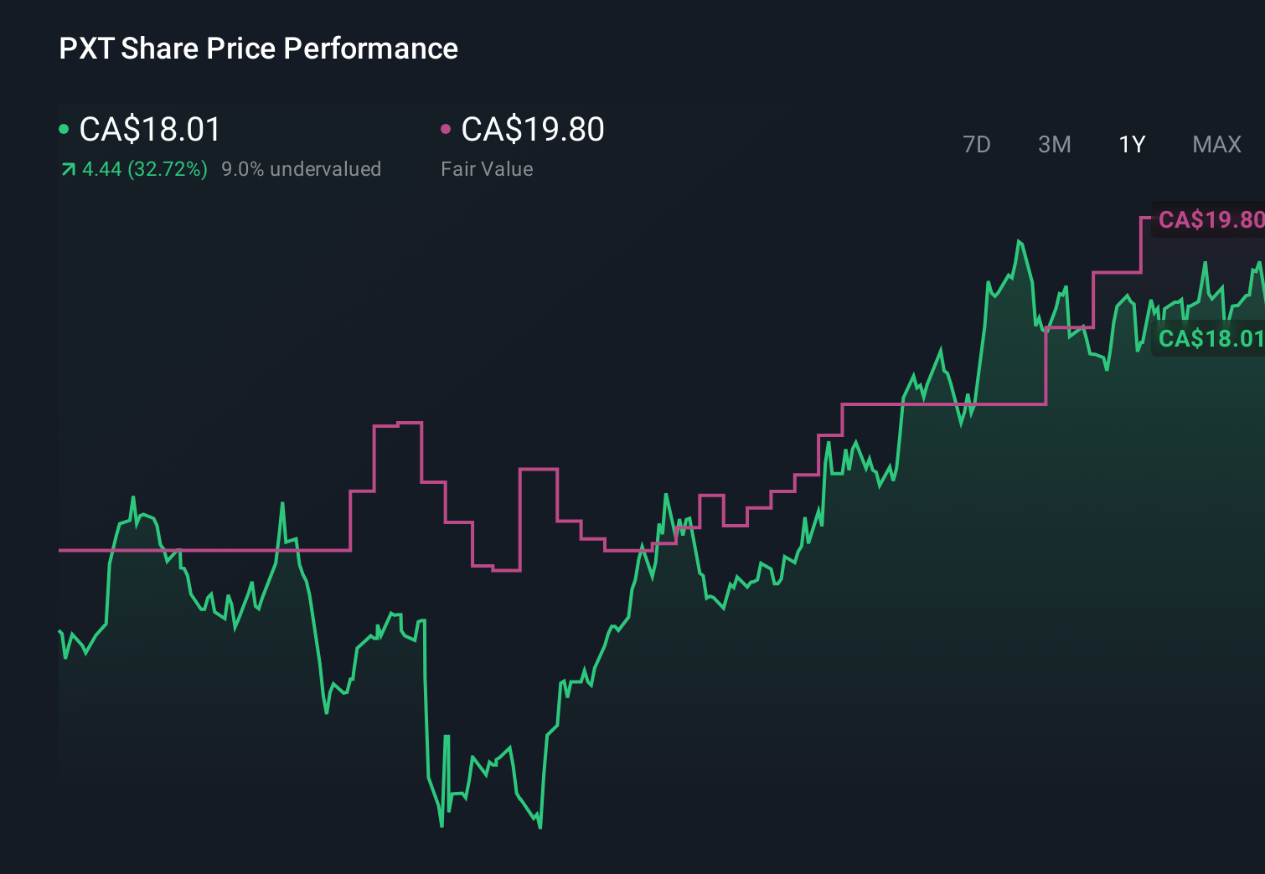Click the CA$18.01 tag on the chart
The image size is (1265, 874).
(1210, 339)
